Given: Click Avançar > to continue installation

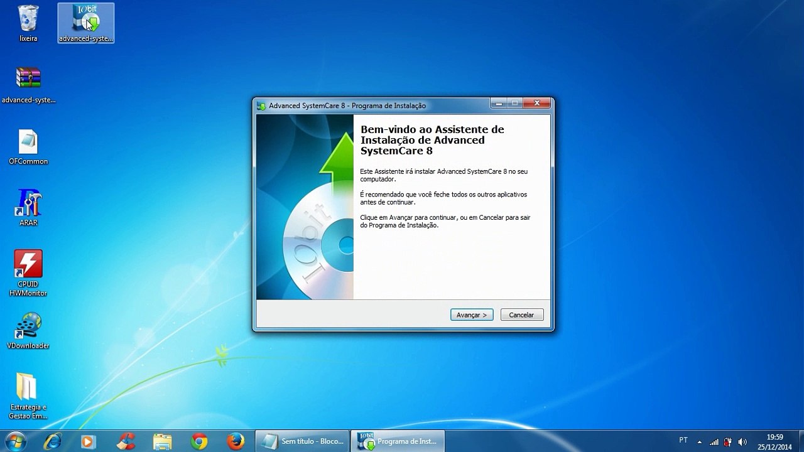Looking at the screenshot, I should tap(472, 315).
